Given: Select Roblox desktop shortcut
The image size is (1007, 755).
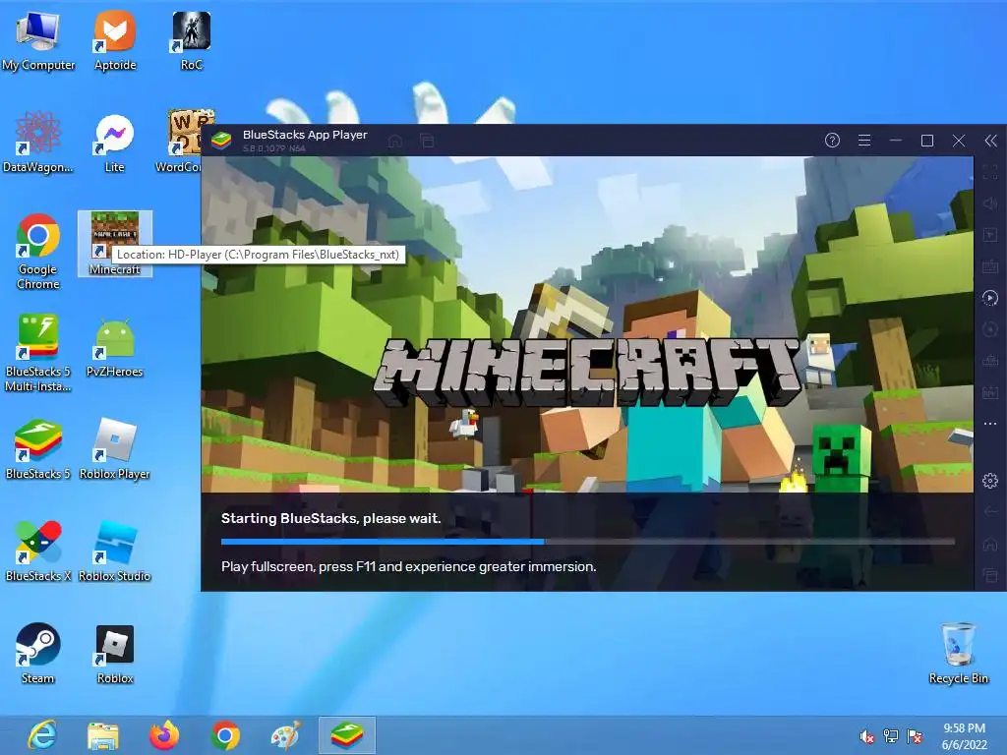Looking at the screenshot, I should click(x=115, y=654).
